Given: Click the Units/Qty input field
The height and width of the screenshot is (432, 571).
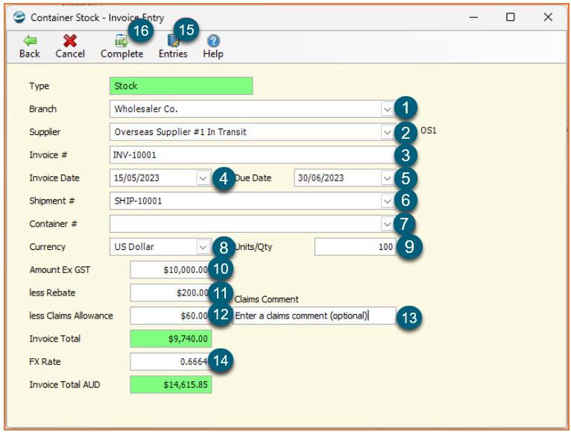Looking at the screenshot, I should point(356,247).
